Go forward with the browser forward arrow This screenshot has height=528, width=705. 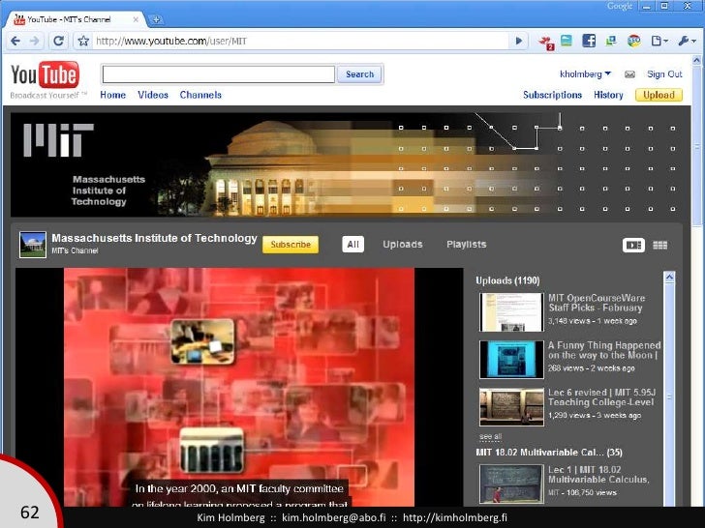pos(35,42)
